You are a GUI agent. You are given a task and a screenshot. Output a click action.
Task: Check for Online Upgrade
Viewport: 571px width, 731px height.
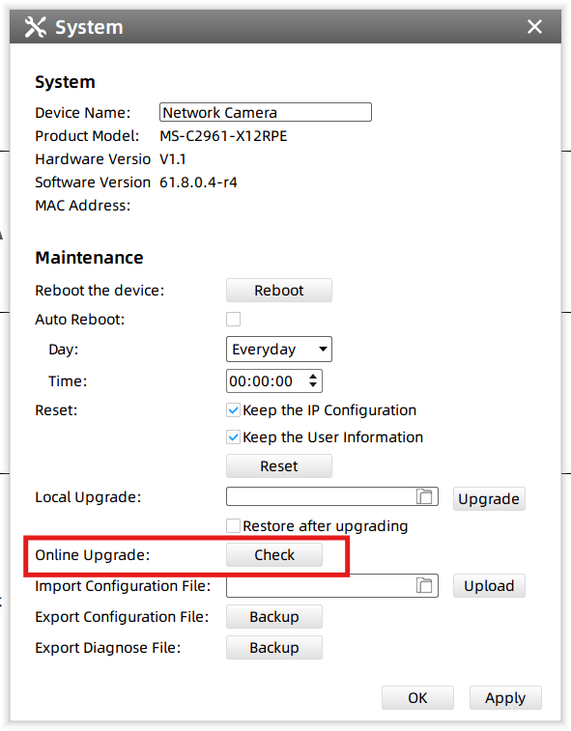pyautogui.click(x=274, y=555)
